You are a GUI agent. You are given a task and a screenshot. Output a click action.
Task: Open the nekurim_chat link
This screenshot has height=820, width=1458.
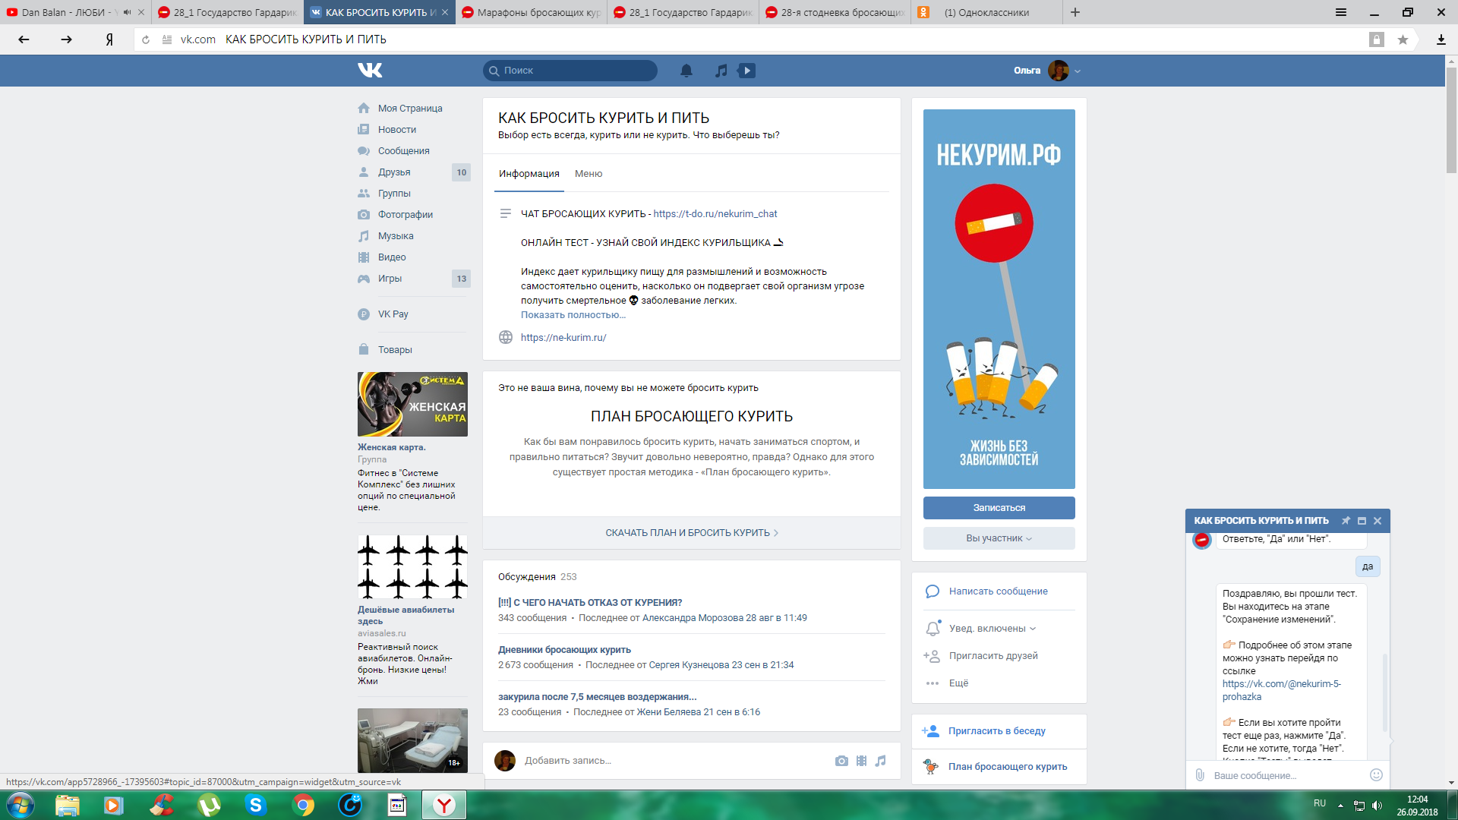click(x=715, y=214)
